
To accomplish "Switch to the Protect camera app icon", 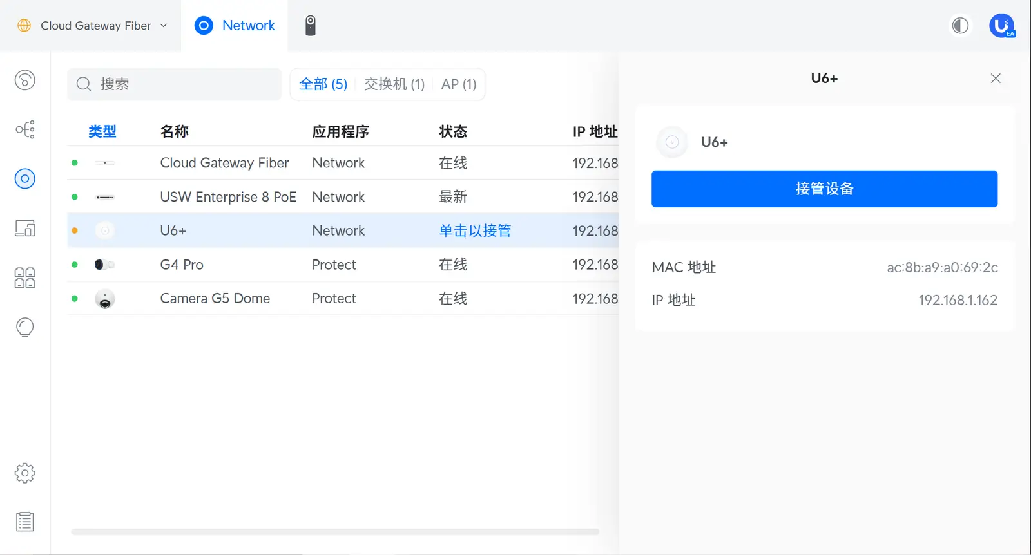I will (310, 26).
